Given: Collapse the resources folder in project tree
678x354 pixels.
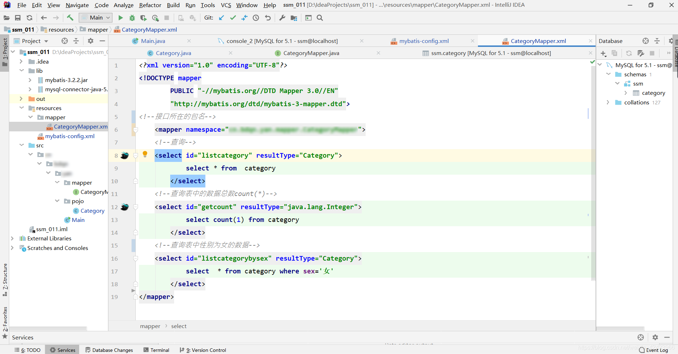Looking at the screenshot, I should (x=22, y=108).
